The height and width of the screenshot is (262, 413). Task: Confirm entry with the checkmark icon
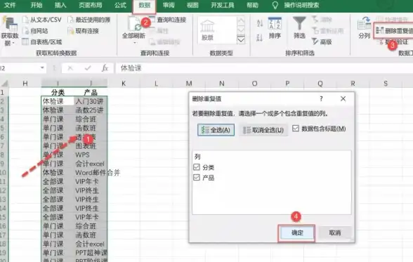tap(88, 68)
